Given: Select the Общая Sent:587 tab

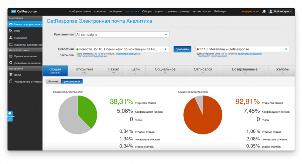Looking at the screenshot, I should (55, 70).
